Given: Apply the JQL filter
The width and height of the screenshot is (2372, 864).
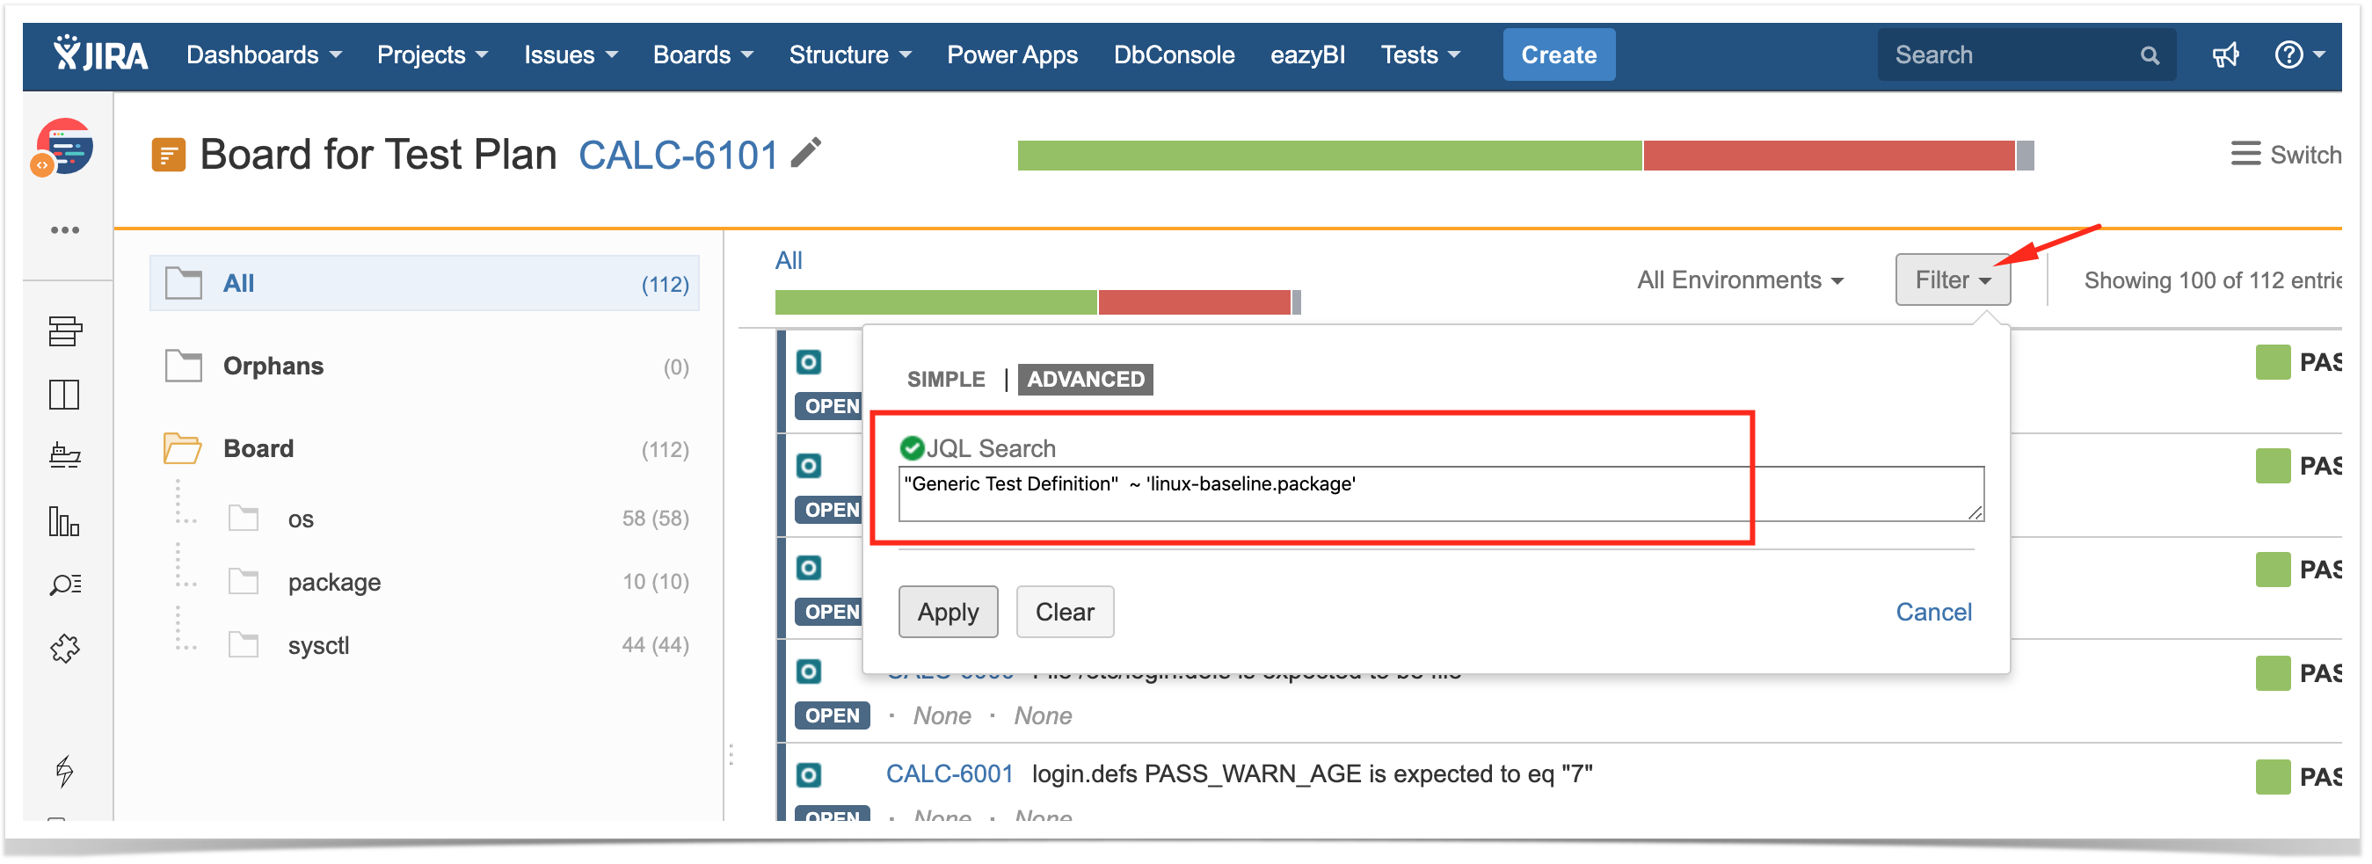Looking at the screenshot, I should (948, 613).
